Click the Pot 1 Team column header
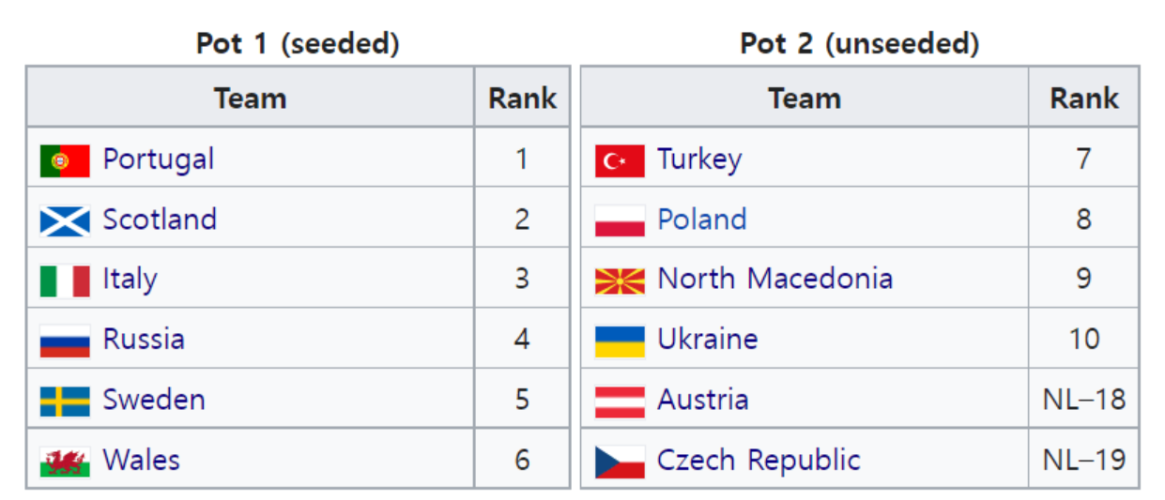Viewport: 1165px width, 500px height. coord(250,98)
